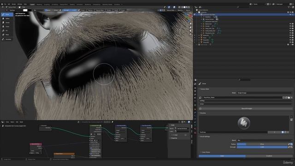Image resolution: width=295 pixels, height=166 pixels.
Task: Open the Modifiers properties tab wrench
Action: point(195,113)
